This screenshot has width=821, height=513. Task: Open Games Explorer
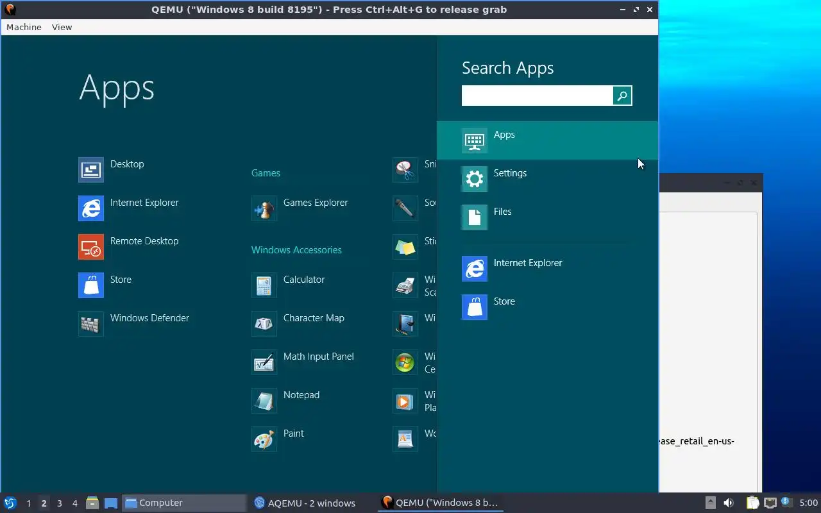pyautogui.click(x=300, y=208)
